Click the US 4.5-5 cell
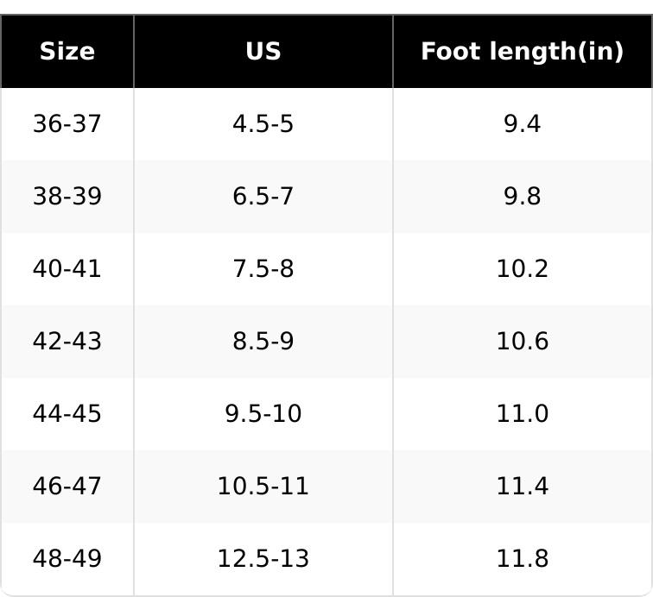The image size is (653, 597). pyautogui.click(x=263, y=124)
